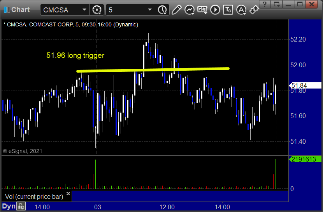
Task: Click the pop-out window menu button
Action: click(276, 4)
